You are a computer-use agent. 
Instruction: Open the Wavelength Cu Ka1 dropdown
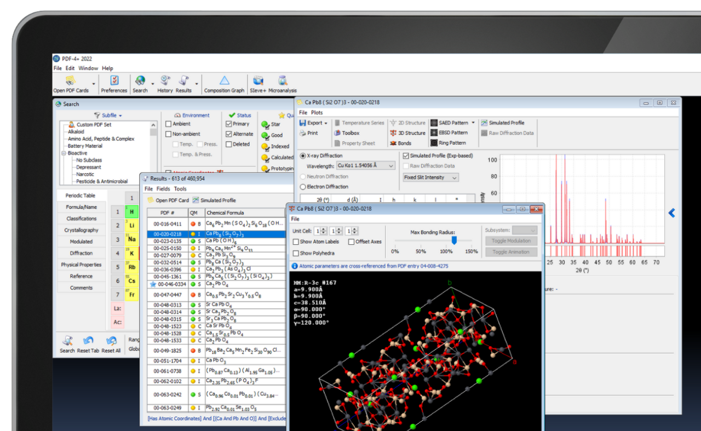(366, 165)
